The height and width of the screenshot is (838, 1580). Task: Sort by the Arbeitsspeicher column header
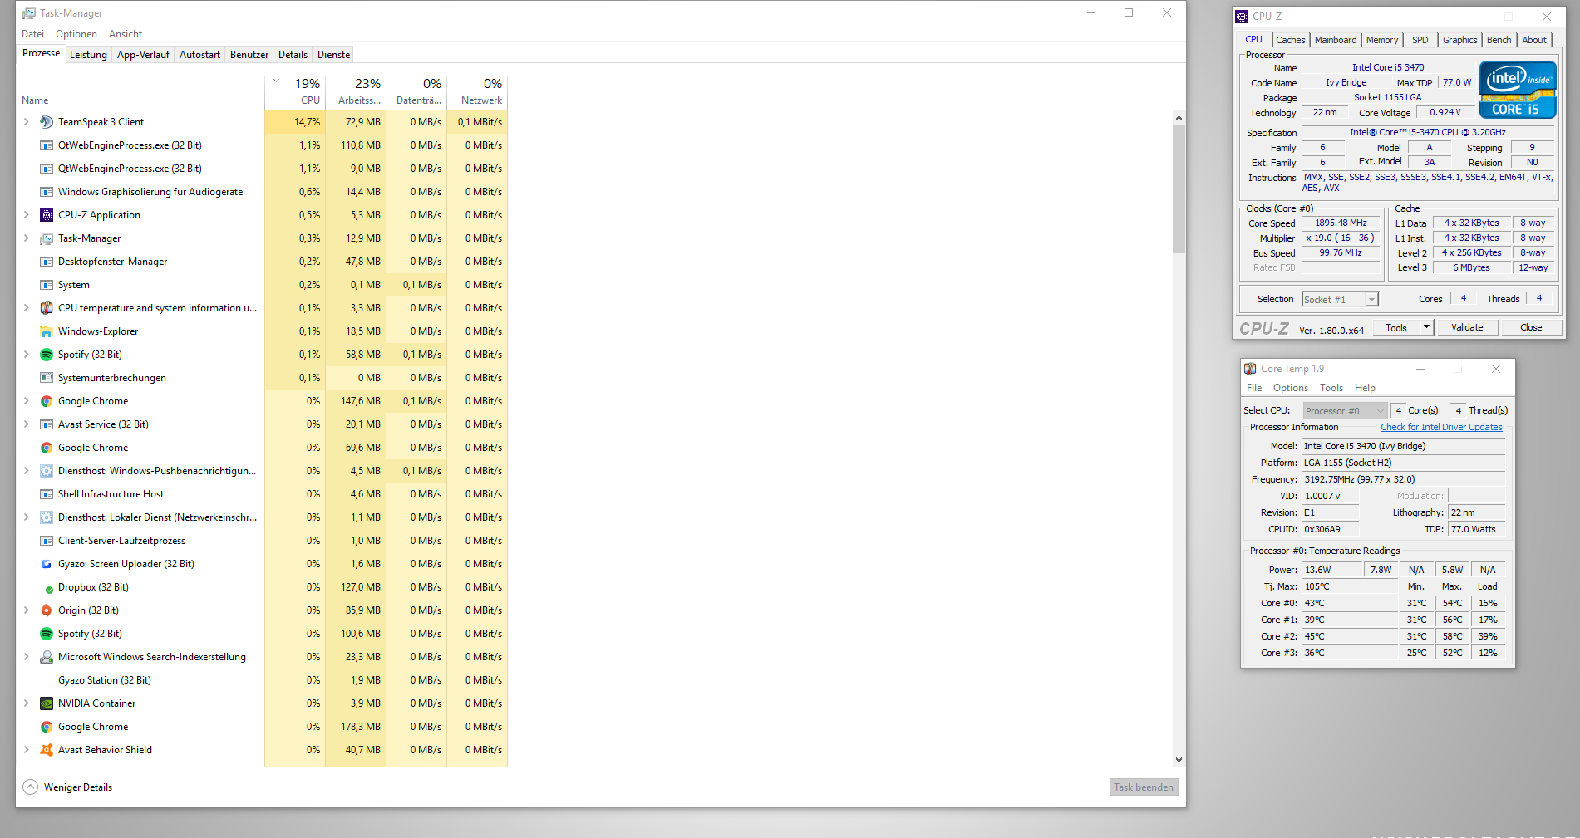point(356,91)
